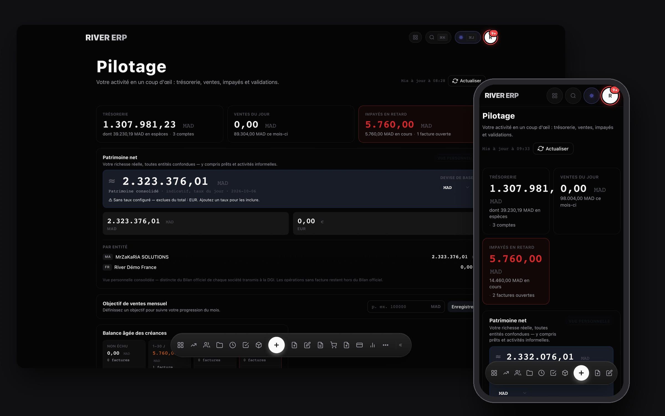Open the clock icon in phone dock
Image resolution: width=665 pixels, height=416 pixels.
point(541,373)
